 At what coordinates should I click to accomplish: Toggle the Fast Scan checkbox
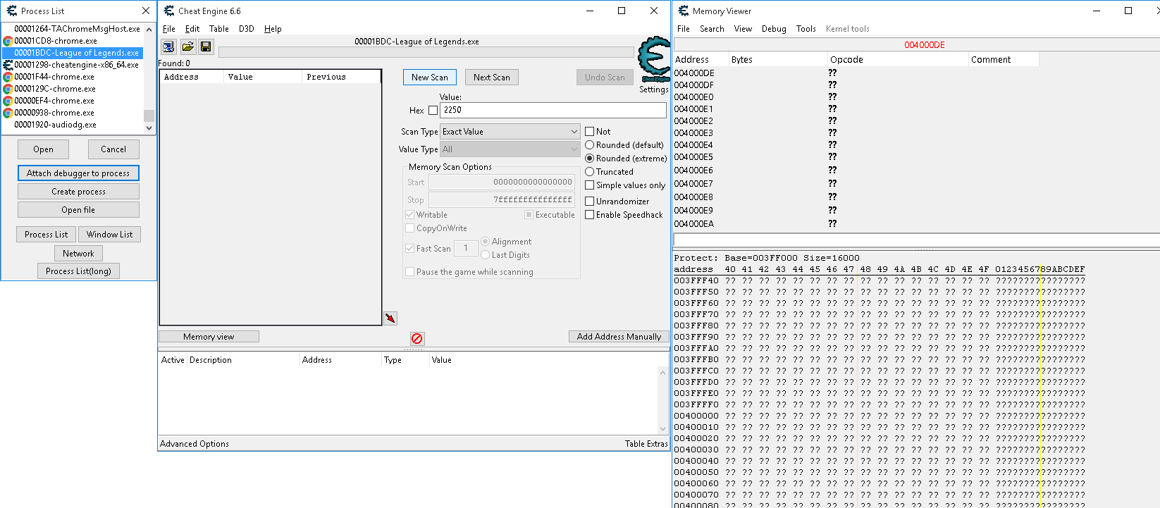[x=410, y=249]
